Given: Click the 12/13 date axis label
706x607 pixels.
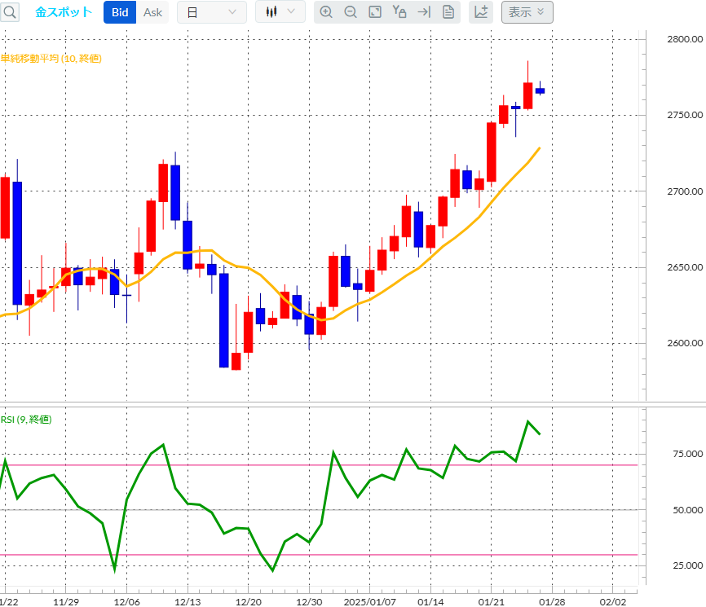Looking at the screenshot, I should [x=188, y=602].
